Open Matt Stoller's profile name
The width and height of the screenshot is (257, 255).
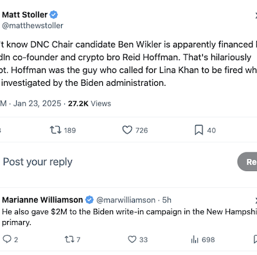coord(24,15)
